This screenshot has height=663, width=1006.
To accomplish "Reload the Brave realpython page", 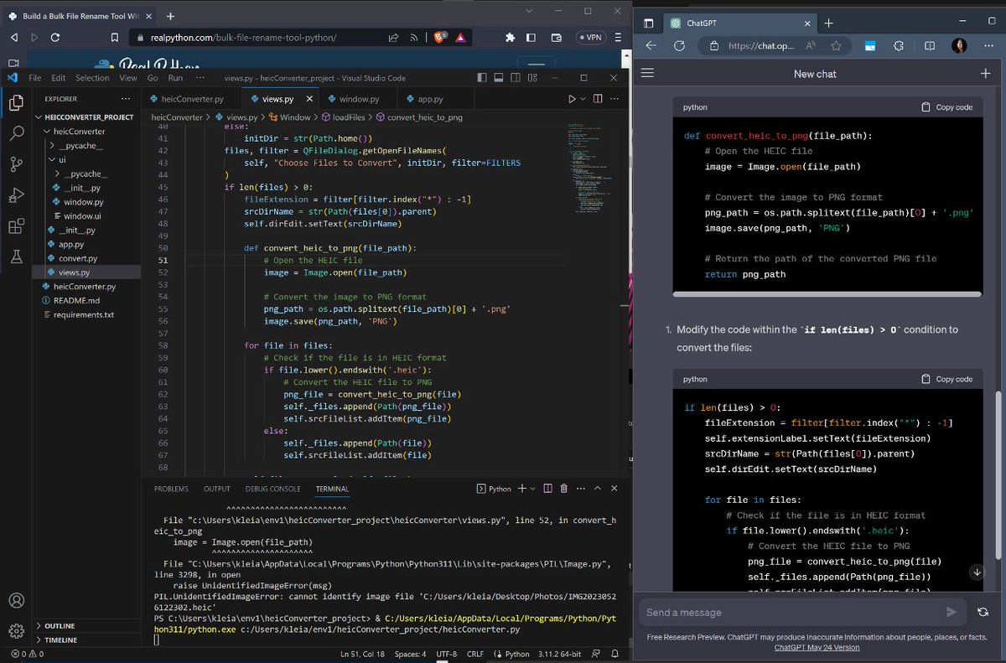I will point(55,38).
